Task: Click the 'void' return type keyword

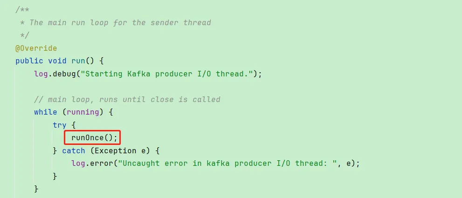Action: tap(57, 61)
